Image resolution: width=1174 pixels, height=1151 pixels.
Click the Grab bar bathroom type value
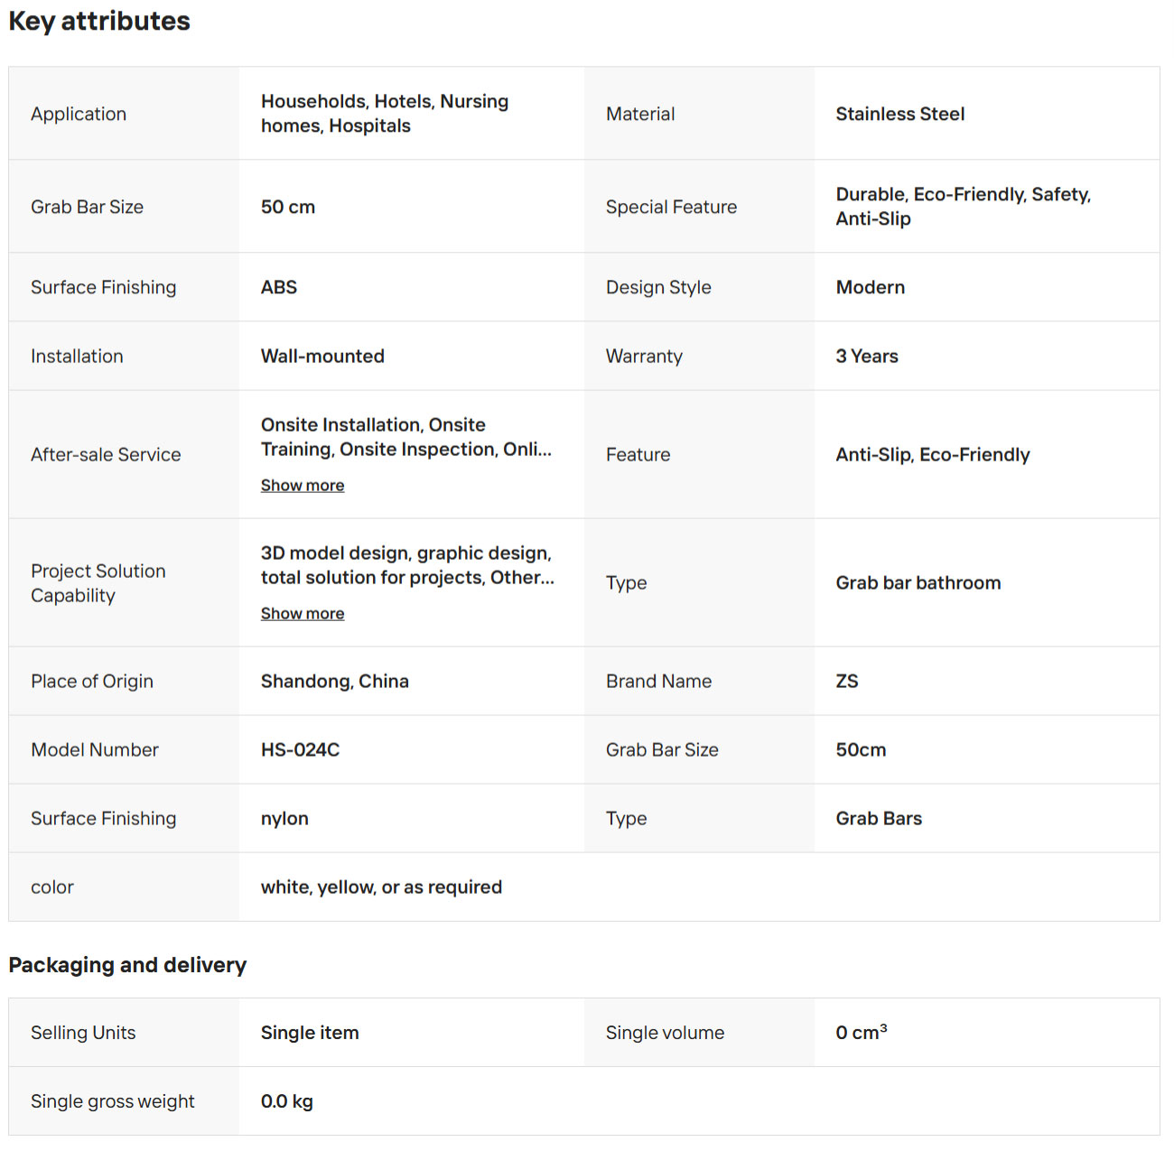[x=918, y=583]
